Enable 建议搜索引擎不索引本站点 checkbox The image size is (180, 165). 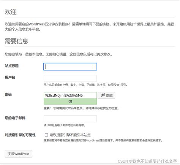pos(46,135)
